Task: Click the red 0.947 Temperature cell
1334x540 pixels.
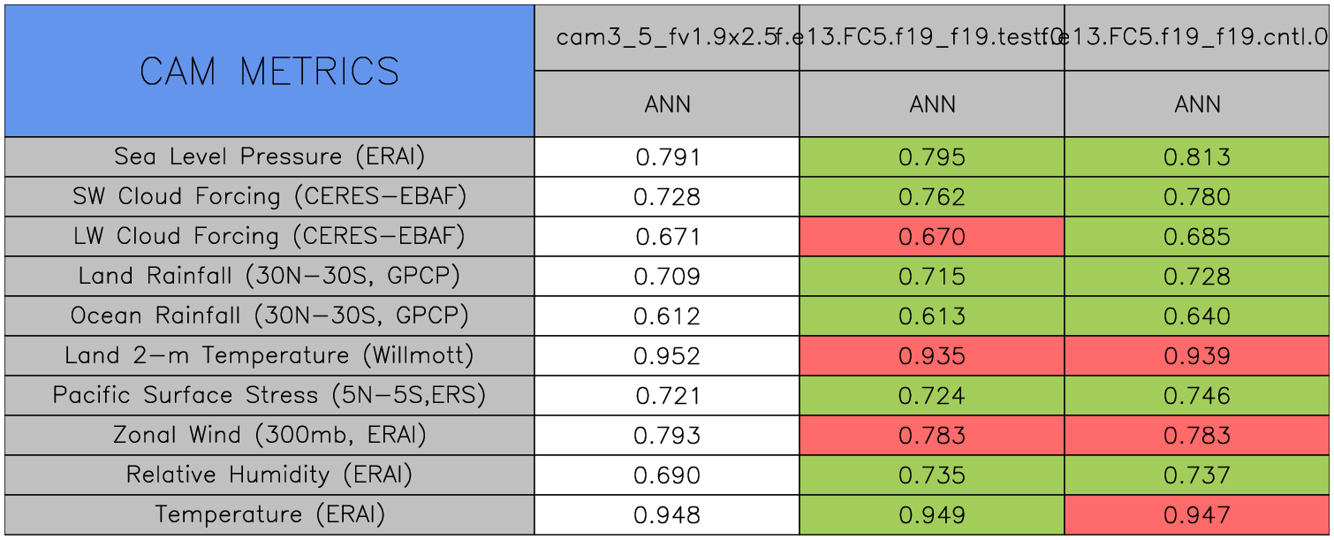Action: [x=1196, y=515]
